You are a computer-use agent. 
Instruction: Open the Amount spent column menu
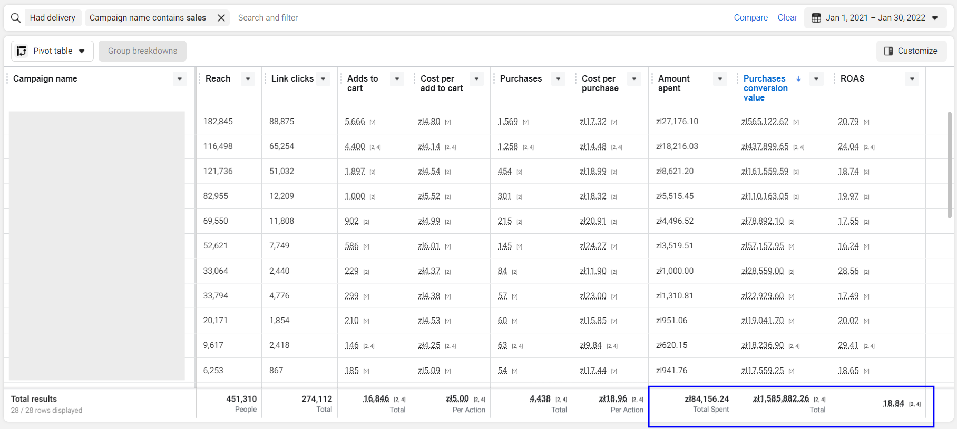click(720, 79)
